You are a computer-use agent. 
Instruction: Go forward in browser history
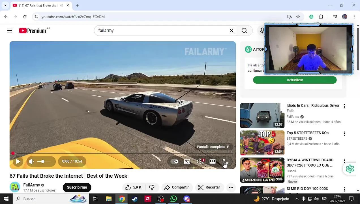pyautogui.click(x=15, y=17)
